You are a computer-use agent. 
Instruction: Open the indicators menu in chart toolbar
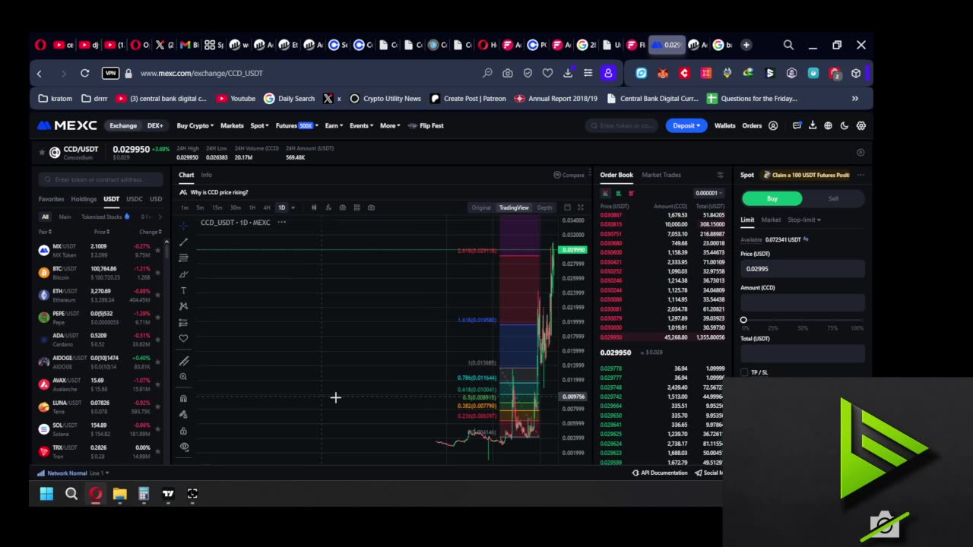[328, 207]
